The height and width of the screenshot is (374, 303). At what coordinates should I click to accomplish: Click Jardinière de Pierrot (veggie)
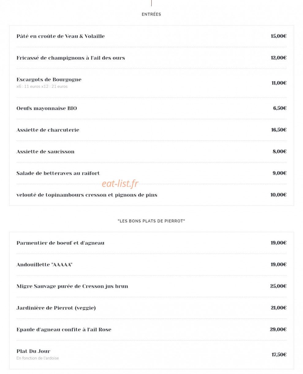click(56, 308)
